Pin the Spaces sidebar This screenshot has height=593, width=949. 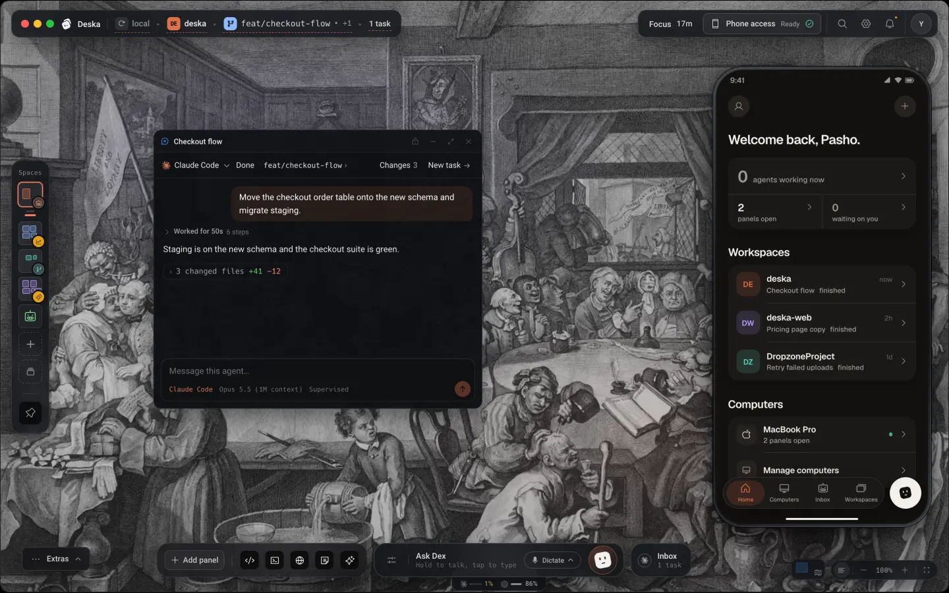pyautogui.click(x=30, y=413)
